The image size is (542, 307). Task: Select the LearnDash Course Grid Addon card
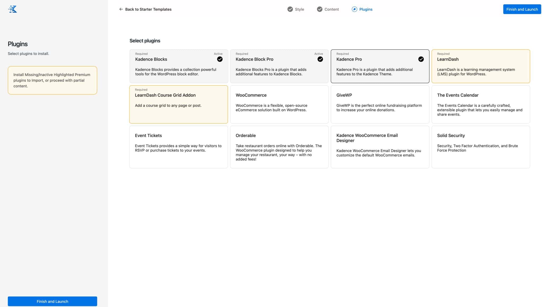click(x=178, y=104)
